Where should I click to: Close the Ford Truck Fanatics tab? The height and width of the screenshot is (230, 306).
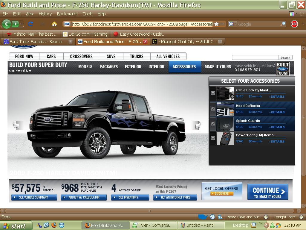tap(71, 42)
